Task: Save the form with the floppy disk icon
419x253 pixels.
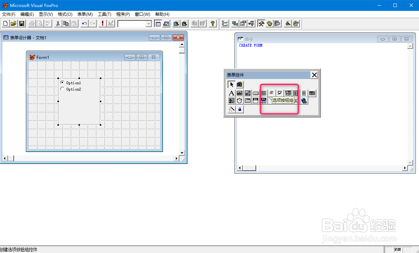Action: pos(22,24)
